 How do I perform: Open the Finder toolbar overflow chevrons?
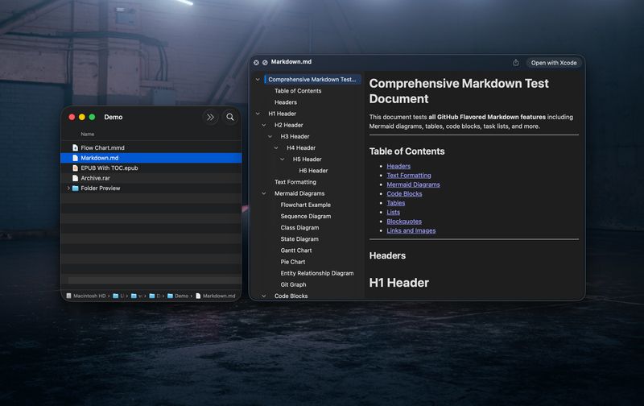point(211,117)
